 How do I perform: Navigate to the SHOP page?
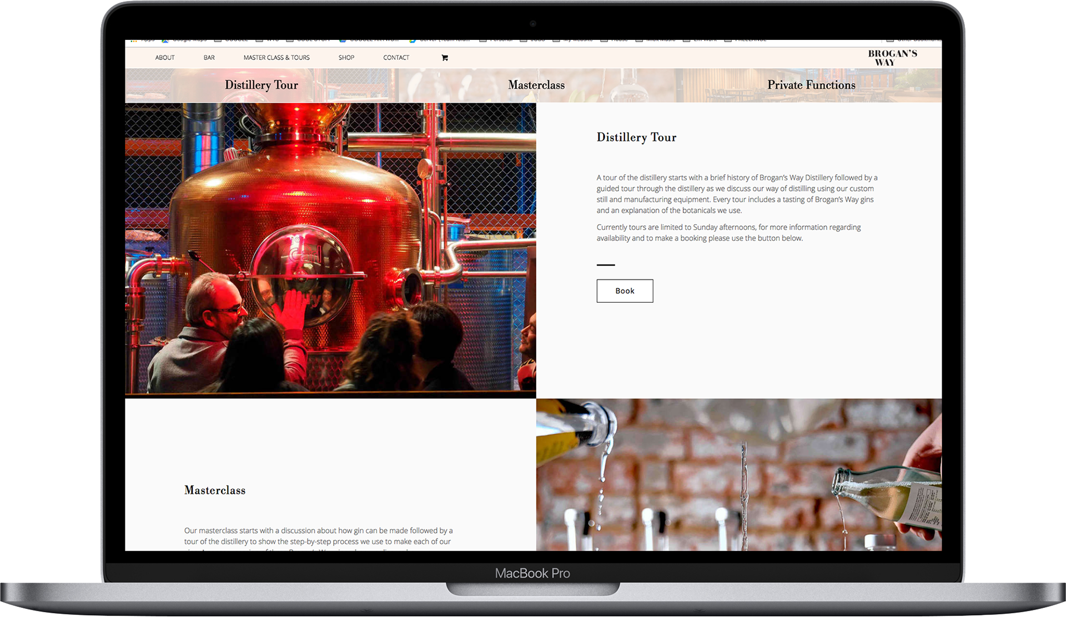(346, 58)
